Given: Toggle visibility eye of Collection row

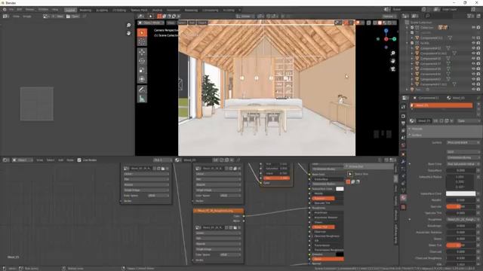Looking at the screenshot, I should coord(473,28).
